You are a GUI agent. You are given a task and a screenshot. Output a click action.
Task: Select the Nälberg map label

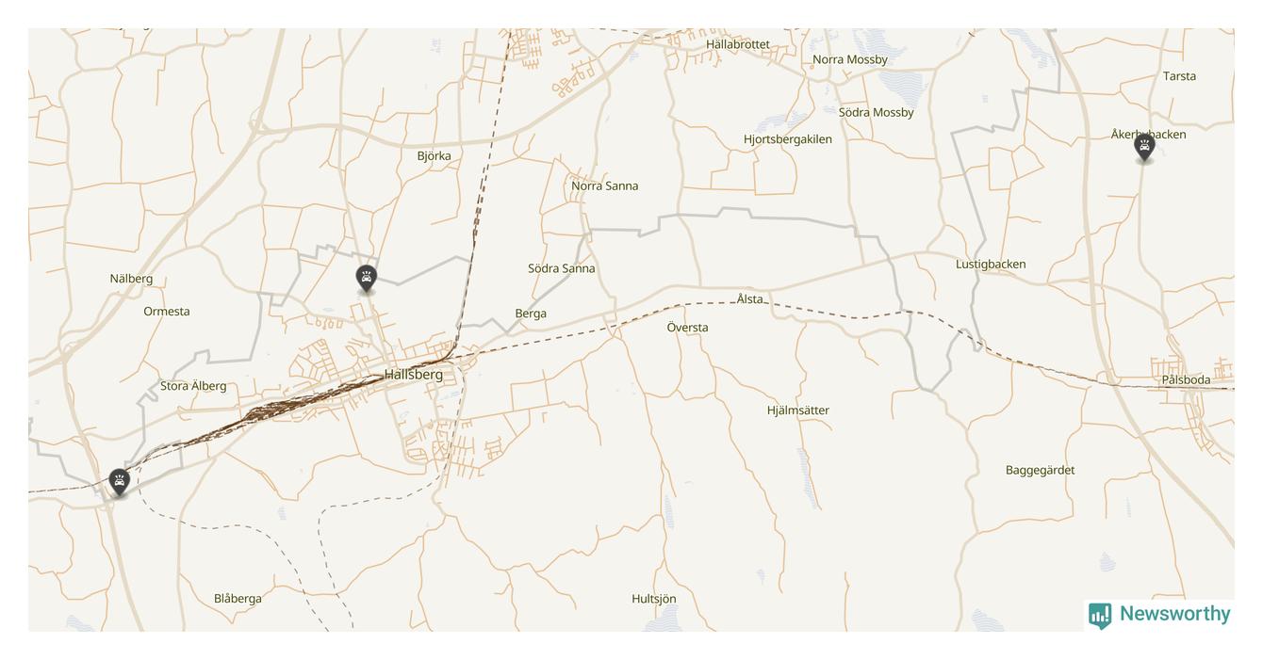pyautogui.click(x=131, y=279)
